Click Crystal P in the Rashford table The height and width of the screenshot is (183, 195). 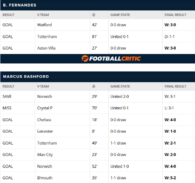coord(45,108)
